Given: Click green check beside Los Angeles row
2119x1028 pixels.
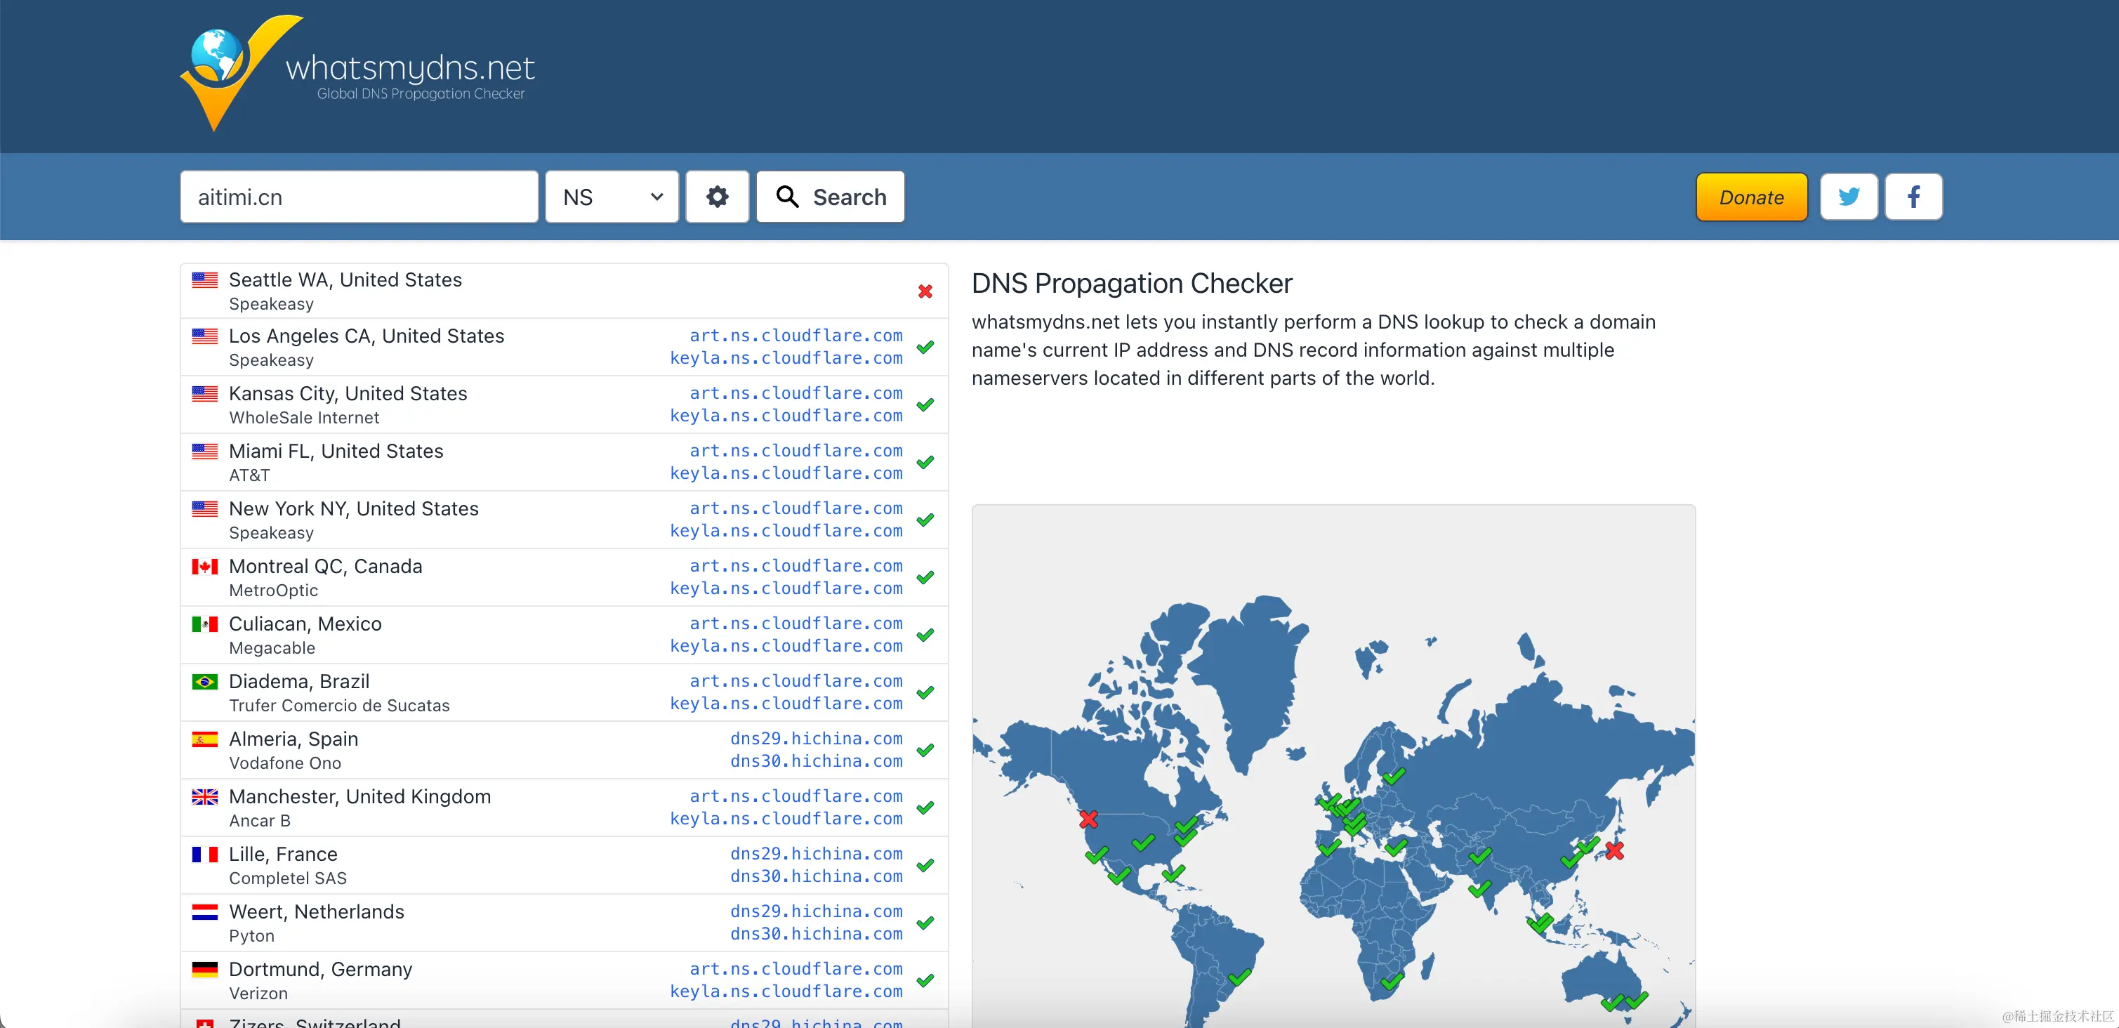Looking at the screenshot, I should coord(925,347).
